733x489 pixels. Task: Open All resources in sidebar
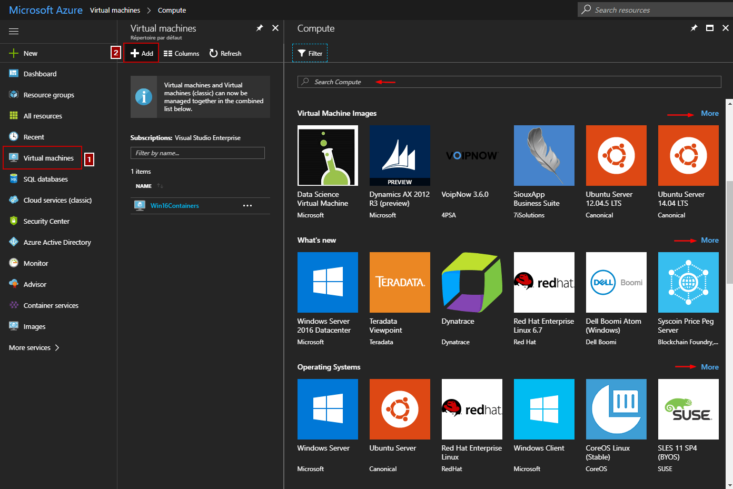click(x=43, y=116)
